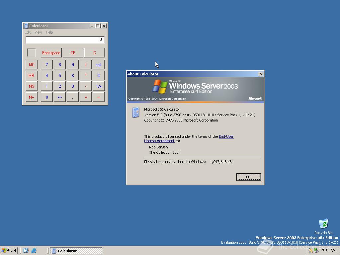Open the View menu in Calculator
This screenshot has height=255, width=340.
pos(38,32)
